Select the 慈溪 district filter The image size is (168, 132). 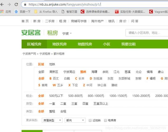(128, 72)
